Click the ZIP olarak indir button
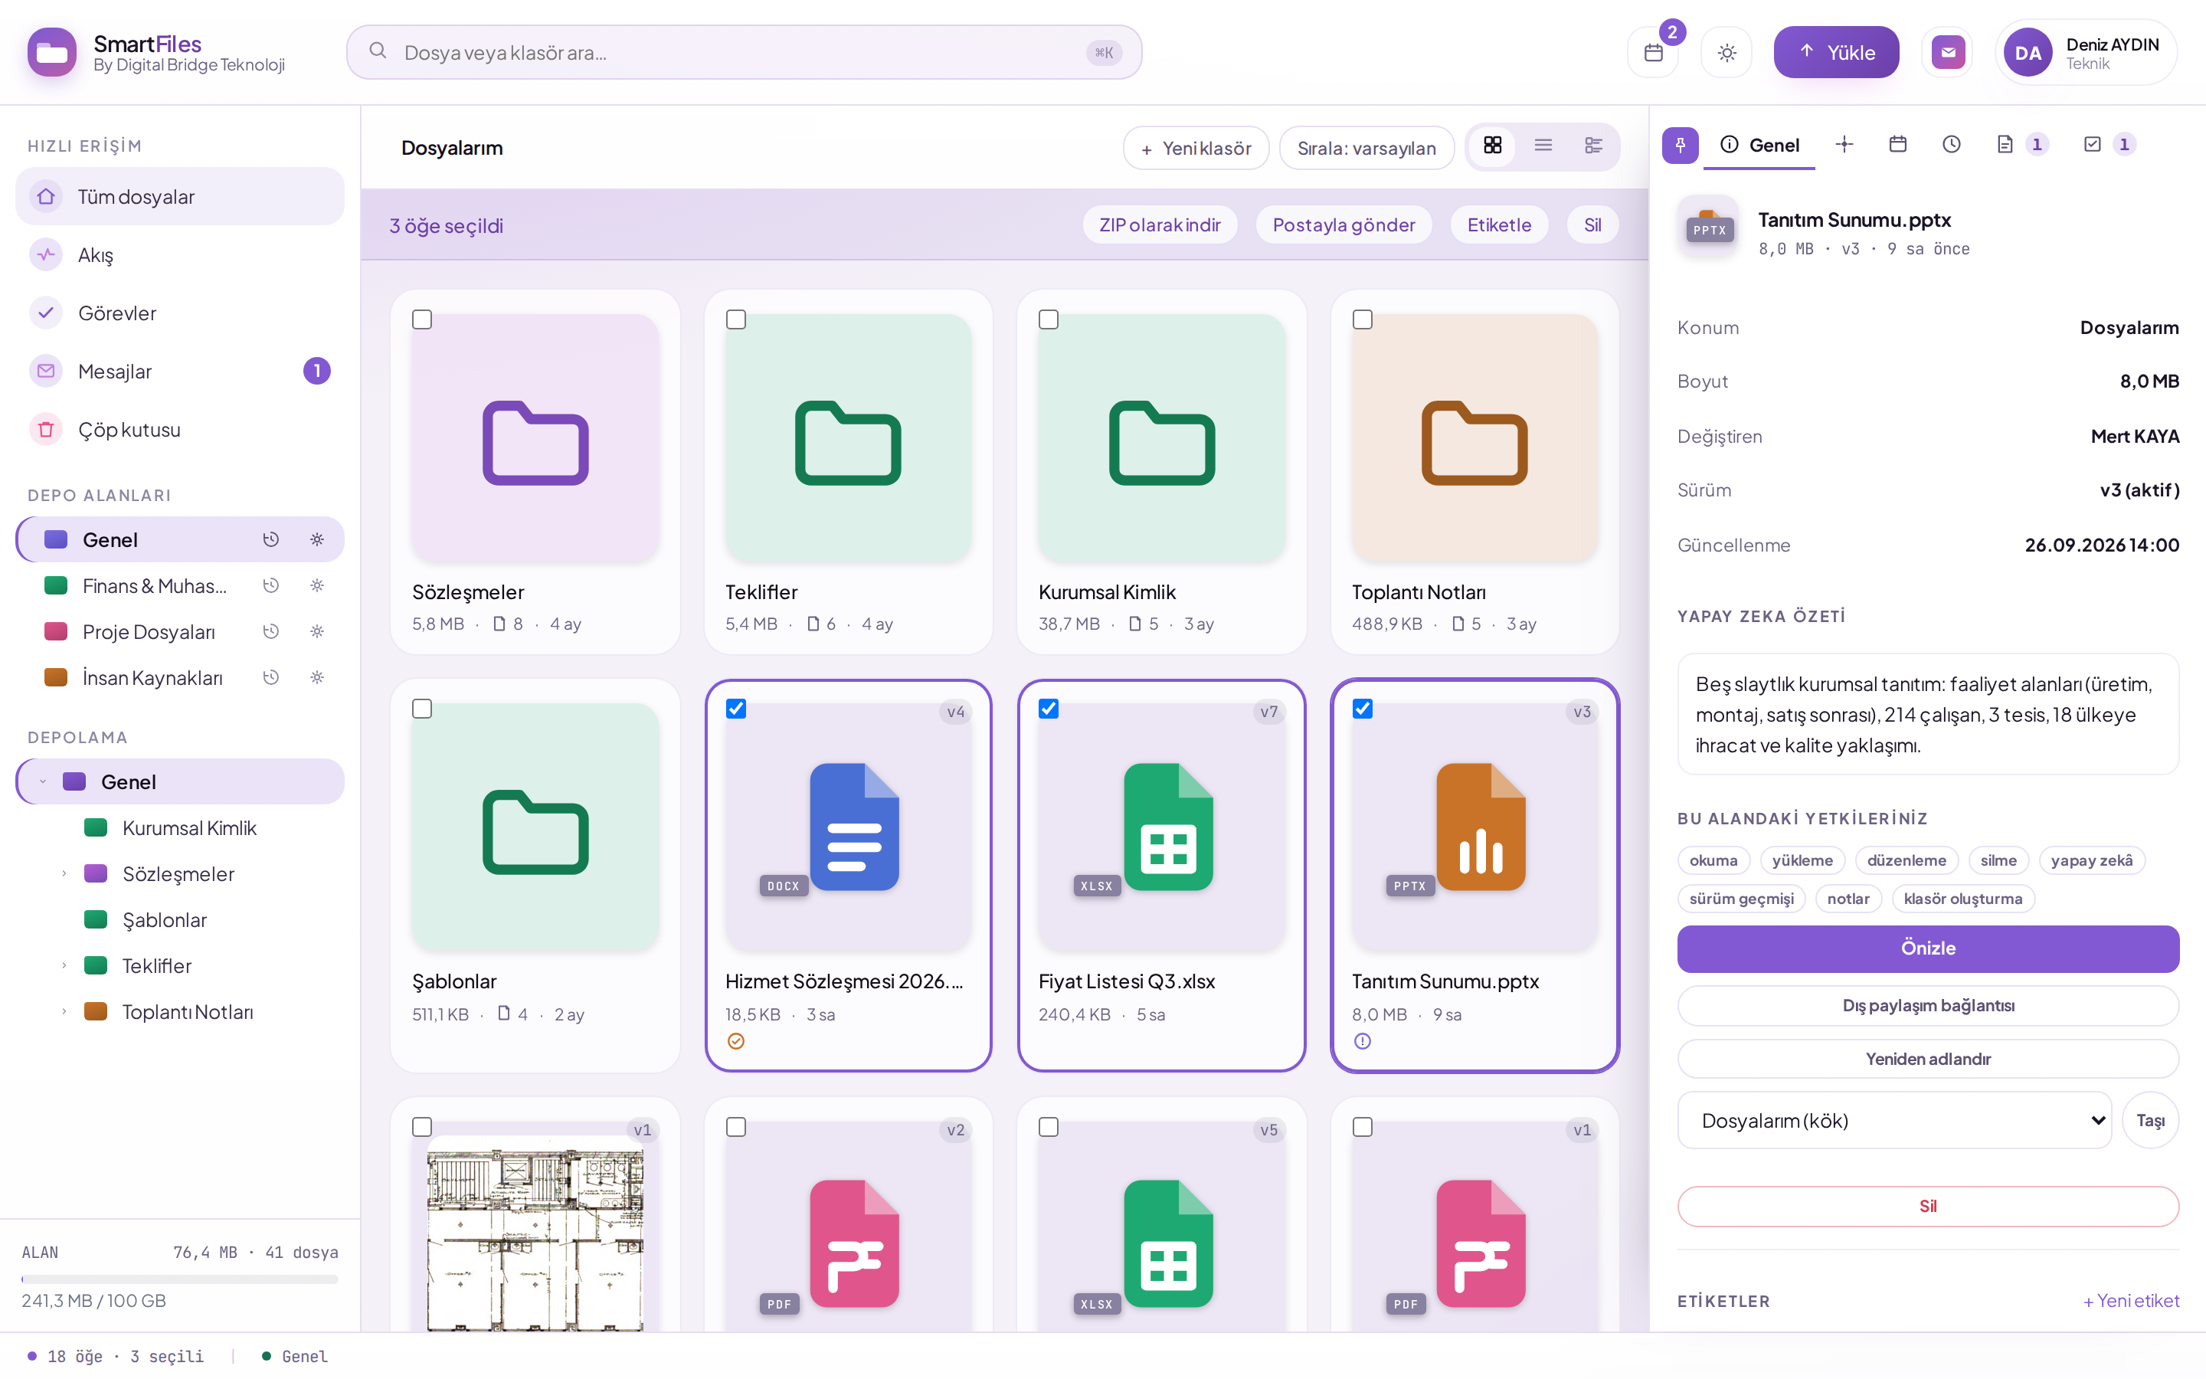The height and width of the screenshot is (1379, 2206). pos(1160,225)
